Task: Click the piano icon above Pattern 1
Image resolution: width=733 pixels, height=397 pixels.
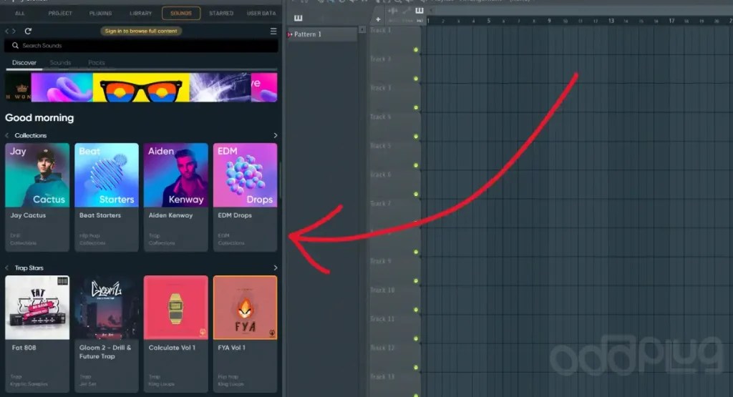Action: click(298, 18)
